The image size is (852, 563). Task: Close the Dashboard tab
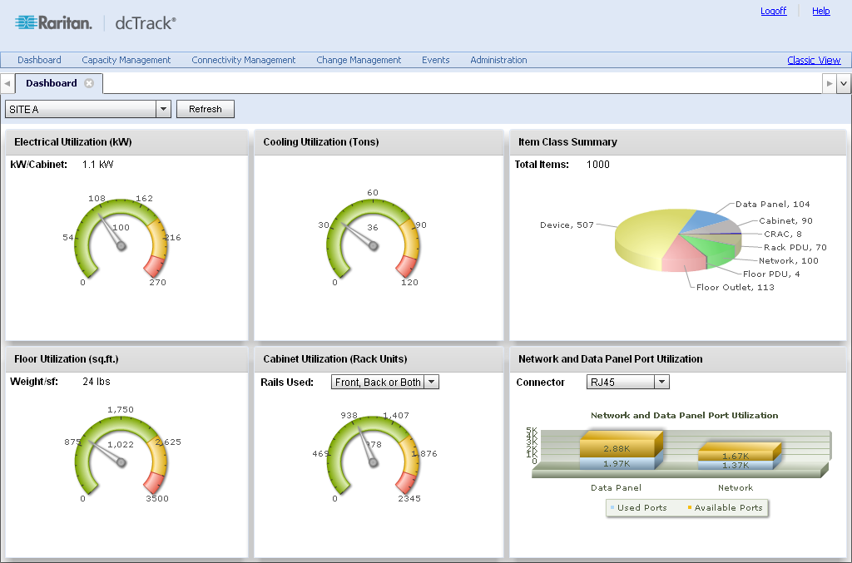(89, 83)
